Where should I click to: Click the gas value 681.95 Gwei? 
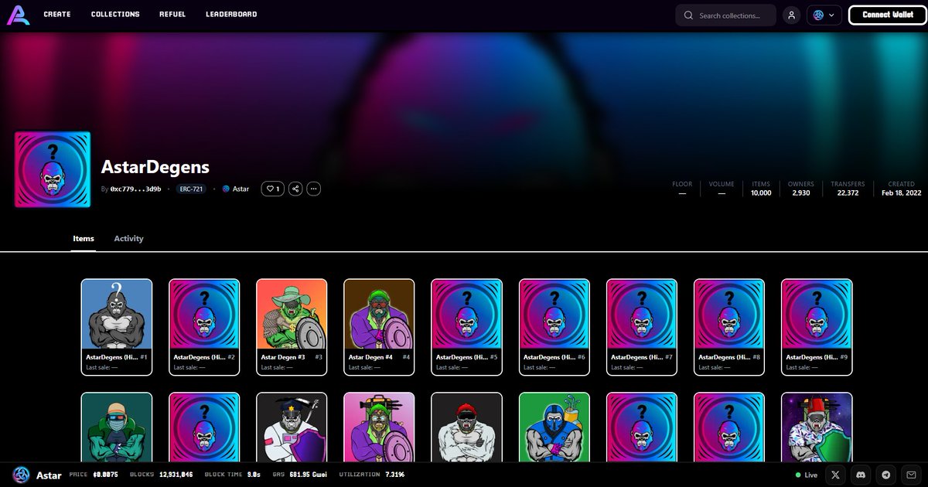[306, 475]
